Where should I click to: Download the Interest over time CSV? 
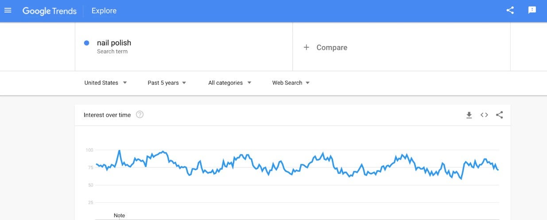point(469,115)
